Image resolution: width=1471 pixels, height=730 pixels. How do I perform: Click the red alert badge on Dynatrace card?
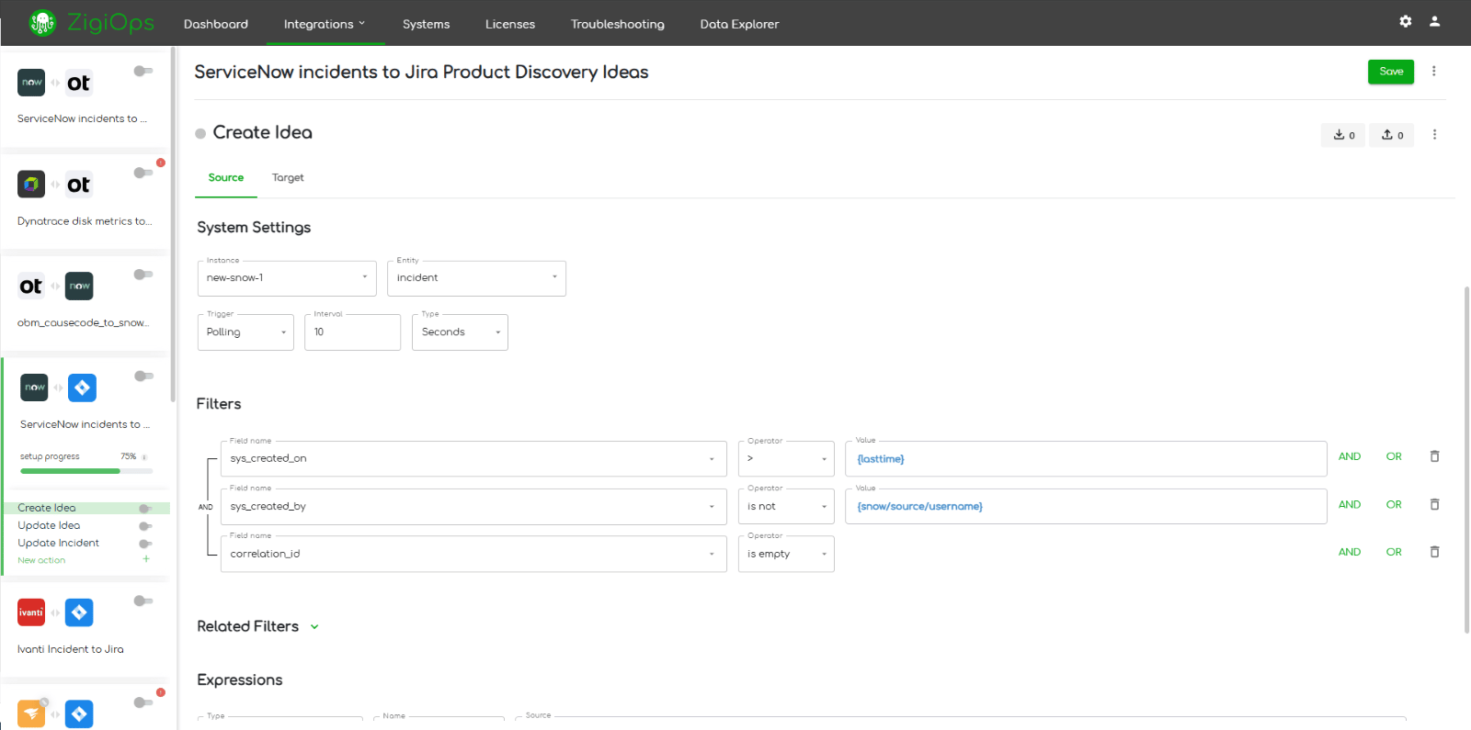(x=161, y=163)
